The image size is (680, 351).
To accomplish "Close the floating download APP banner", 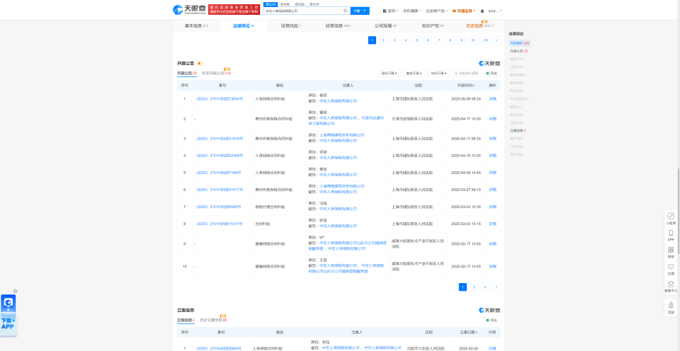I will [15, 291].
